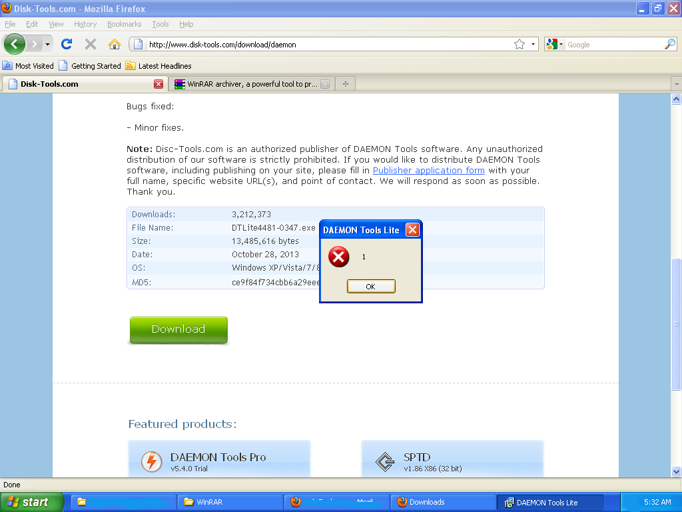Image resolution: width=682 pixels, height=512 pixels.
Task: Open the Publisher application form link
Action: point(428,170)
